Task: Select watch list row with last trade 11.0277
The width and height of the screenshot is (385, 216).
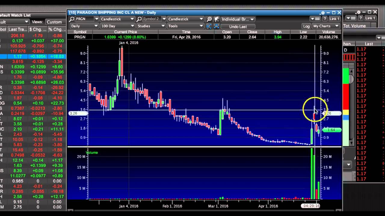Action: tap(33, 176)
